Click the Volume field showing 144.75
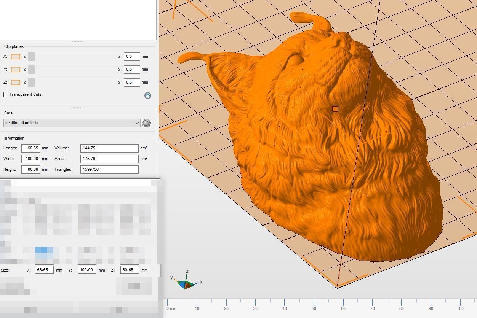 click(x=109, y=148)
